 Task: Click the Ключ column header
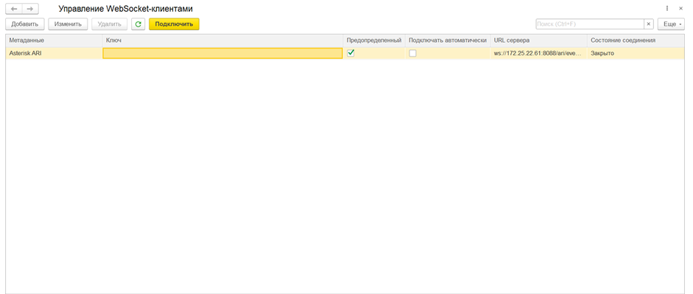pos(222,40)
